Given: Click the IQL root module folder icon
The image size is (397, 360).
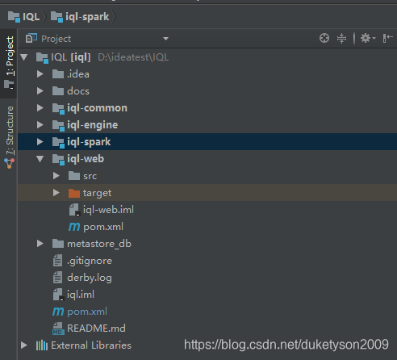Looking at the screenshot, I should [42, 57].
